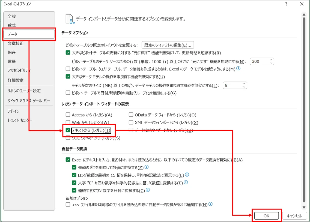The image size is (310, 222).
Task: Increase the 300 row threshold spinner
Action: [271, 60]
